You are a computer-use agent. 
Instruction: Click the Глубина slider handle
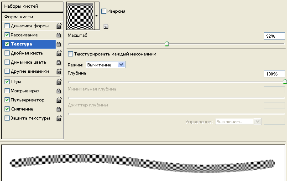click(x=285, y=81)
